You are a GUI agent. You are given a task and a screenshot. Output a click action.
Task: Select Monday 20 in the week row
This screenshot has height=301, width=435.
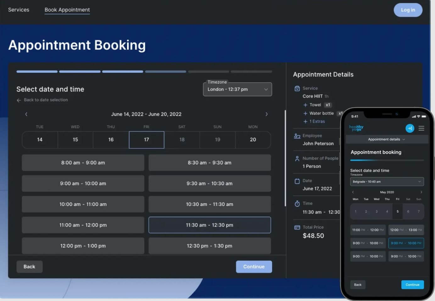[x=253, y=139]
